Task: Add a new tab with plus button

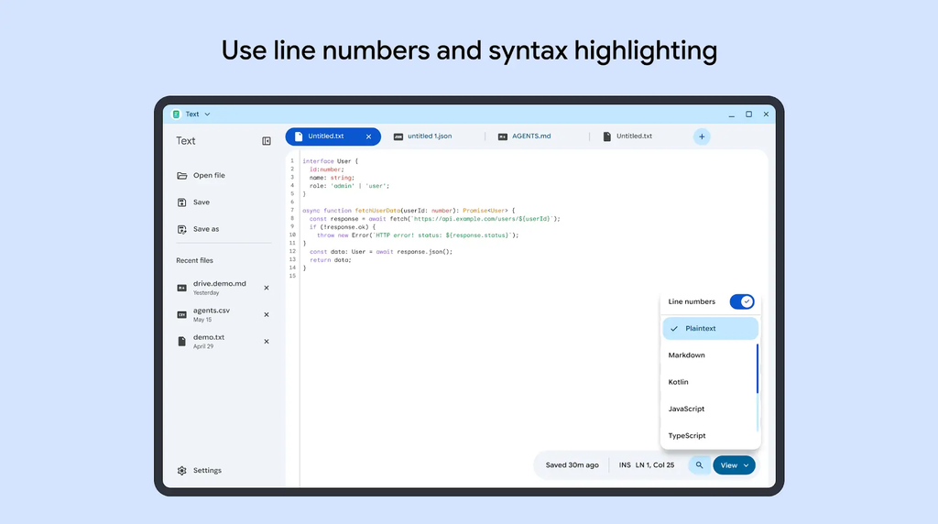Action: [702, 137]
